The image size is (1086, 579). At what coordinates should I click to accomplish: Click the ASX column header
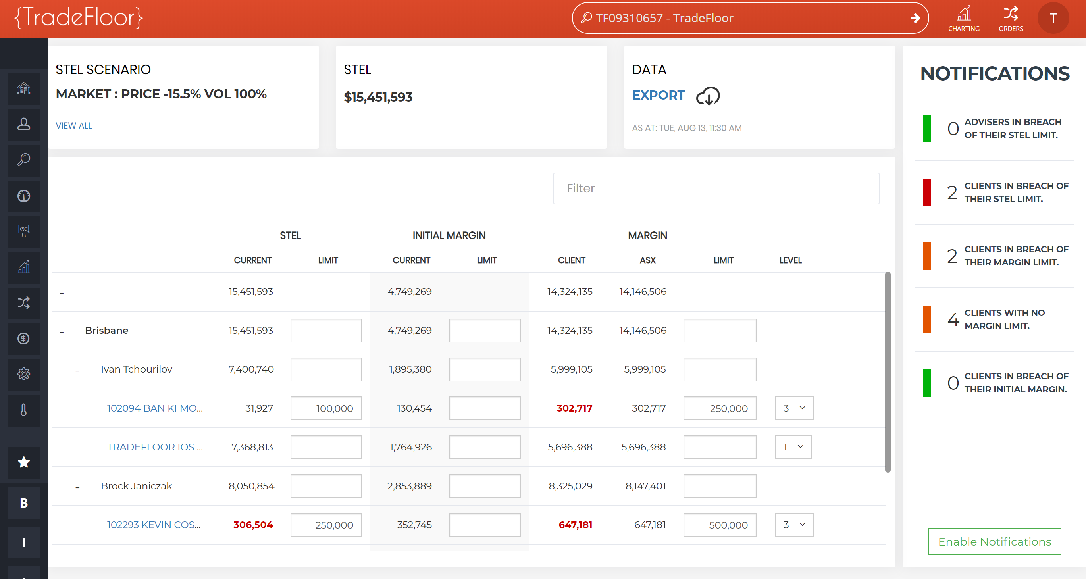click(x=647, y=260)
